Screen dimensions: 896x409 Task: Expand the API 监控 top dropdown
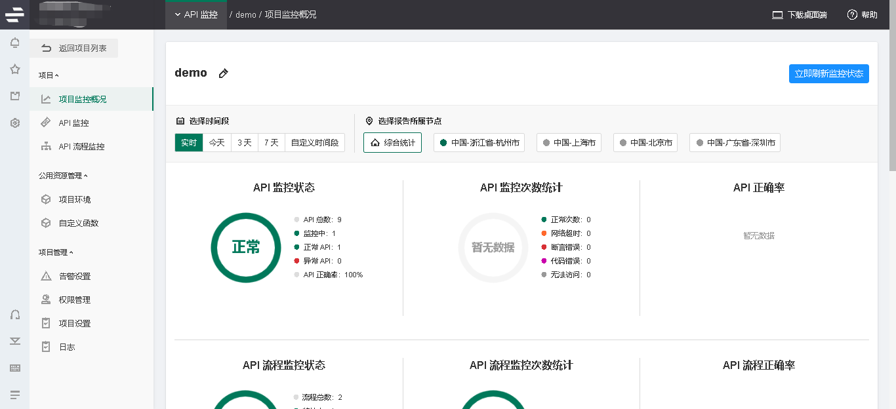click(x=196, y=14)
